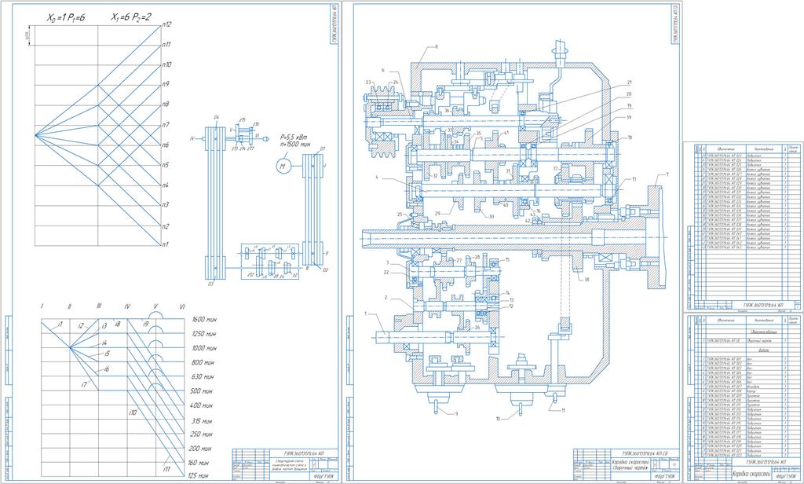804x484 pixels.
Task: Select the "n=1500 мин" motor speed text
Action: (295, 145)
